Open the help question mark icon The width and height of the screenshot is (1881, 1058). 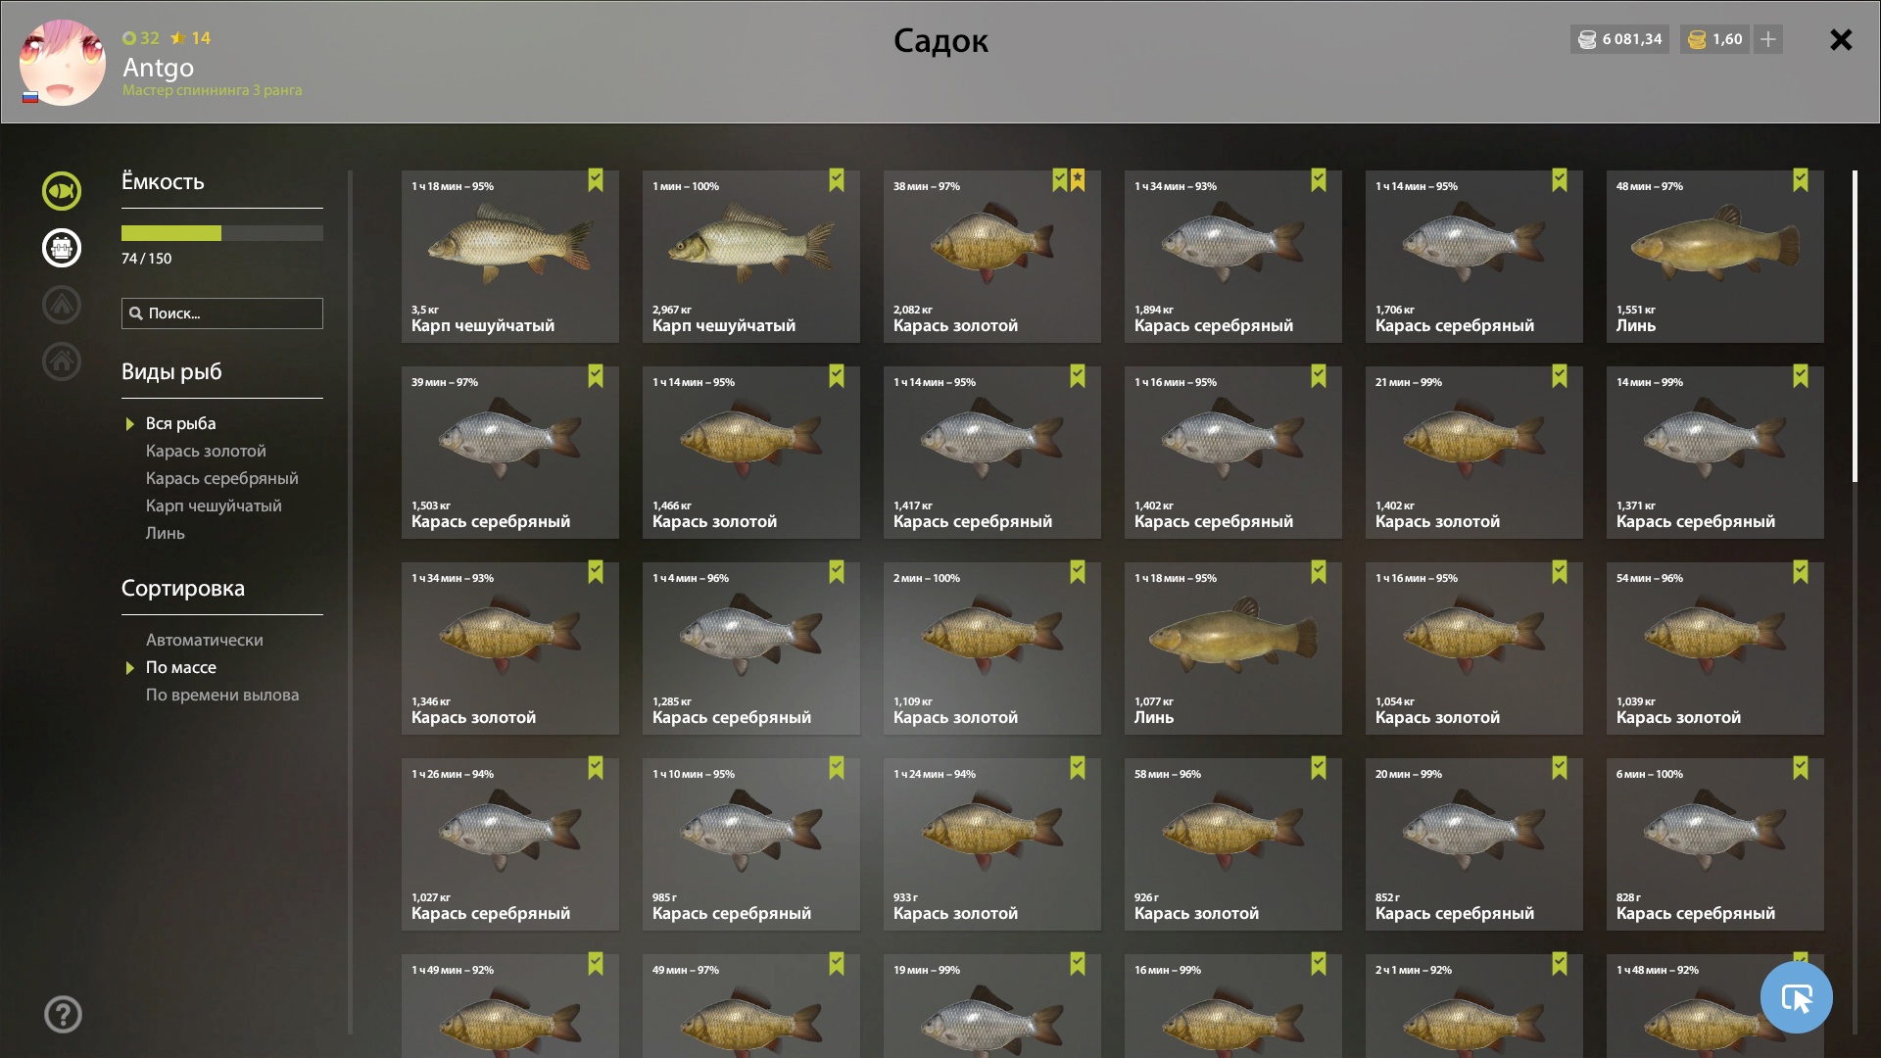click(x=63, y=1015)
